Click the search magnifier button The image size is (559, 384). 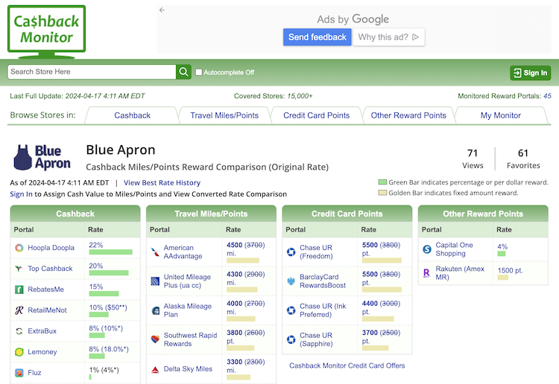coord(183,72)
